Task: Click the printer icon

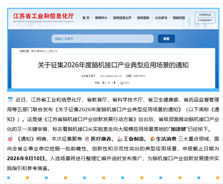Action: 122,83
